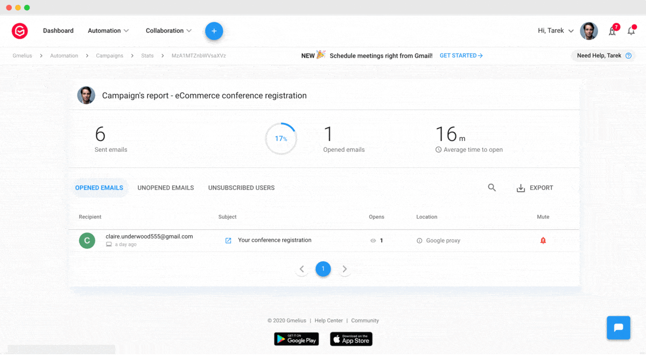
Task: Click Tarek's profile avatar in header
Action: pos(589,31)
